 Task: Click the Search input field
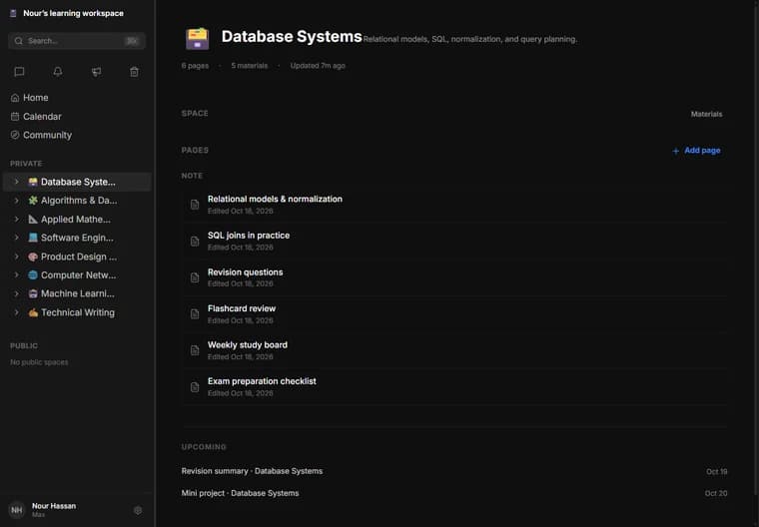pos(77,41)
